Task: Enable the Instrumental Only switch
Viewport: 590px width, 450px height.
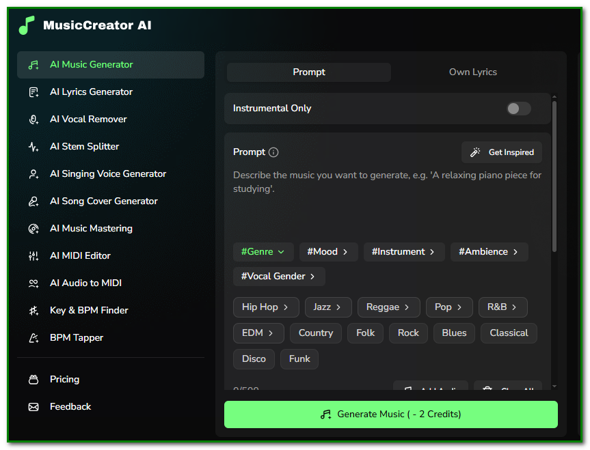Action: pos(518,108)
